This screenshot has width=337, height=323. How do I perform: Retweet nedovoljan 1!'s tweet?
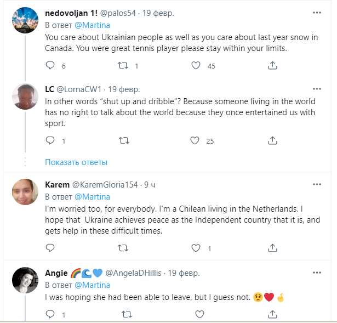click(x=123, y=66)
